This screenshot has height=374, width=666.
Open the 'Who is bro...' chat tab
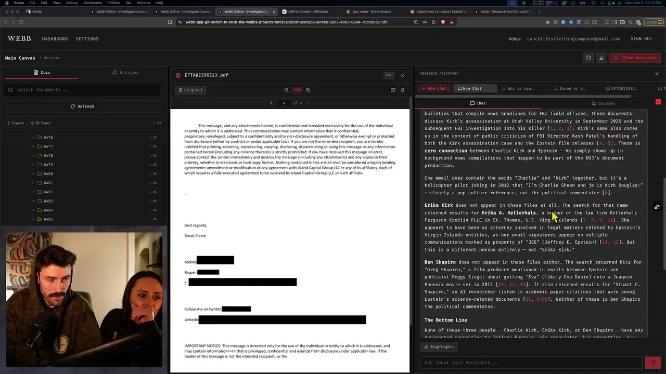coord(518,88)
